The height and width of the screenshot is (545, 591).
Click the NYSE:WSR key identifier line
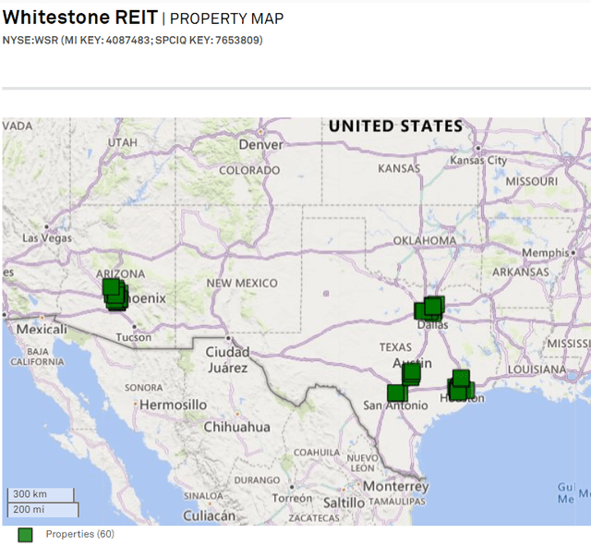coord(132,40)
